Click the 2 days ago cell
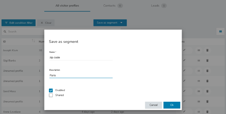Viewport: 226px width, 114px height. coord(118,112)
